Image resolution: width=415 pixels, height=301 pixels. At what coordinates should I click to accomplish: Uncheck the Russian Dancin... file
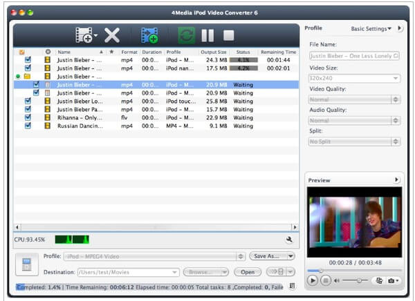pyautogui.click(x=28, y=126)
